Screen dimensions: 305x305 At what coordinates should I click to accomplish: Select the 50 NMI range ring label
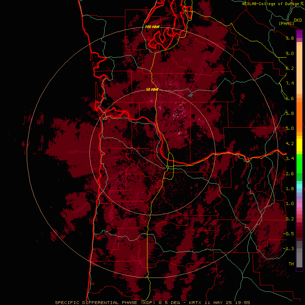coord(152,90)
